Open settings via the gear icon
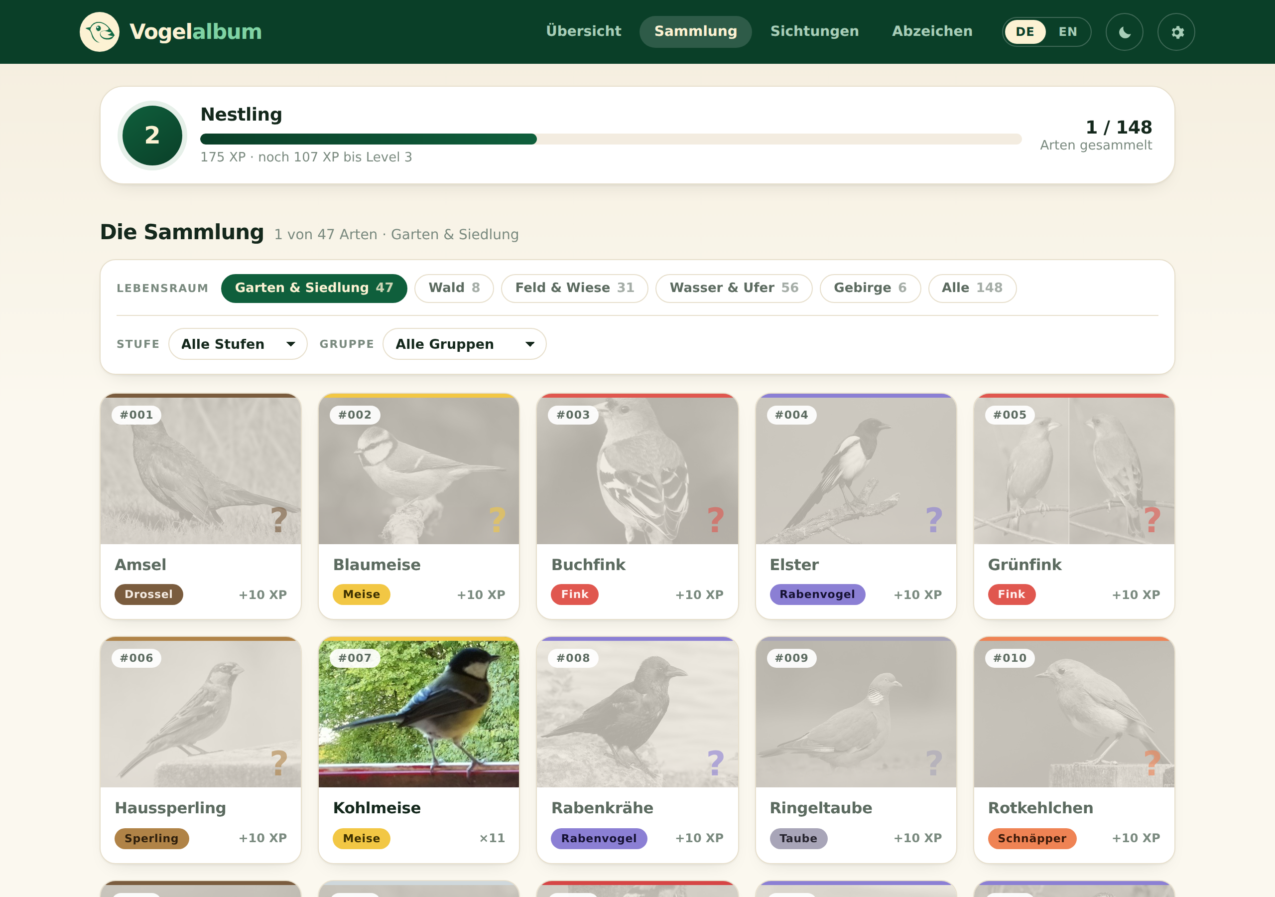Image resolution: width=1275 pixels, height=897 pixels. click(x=1176, y=32)
